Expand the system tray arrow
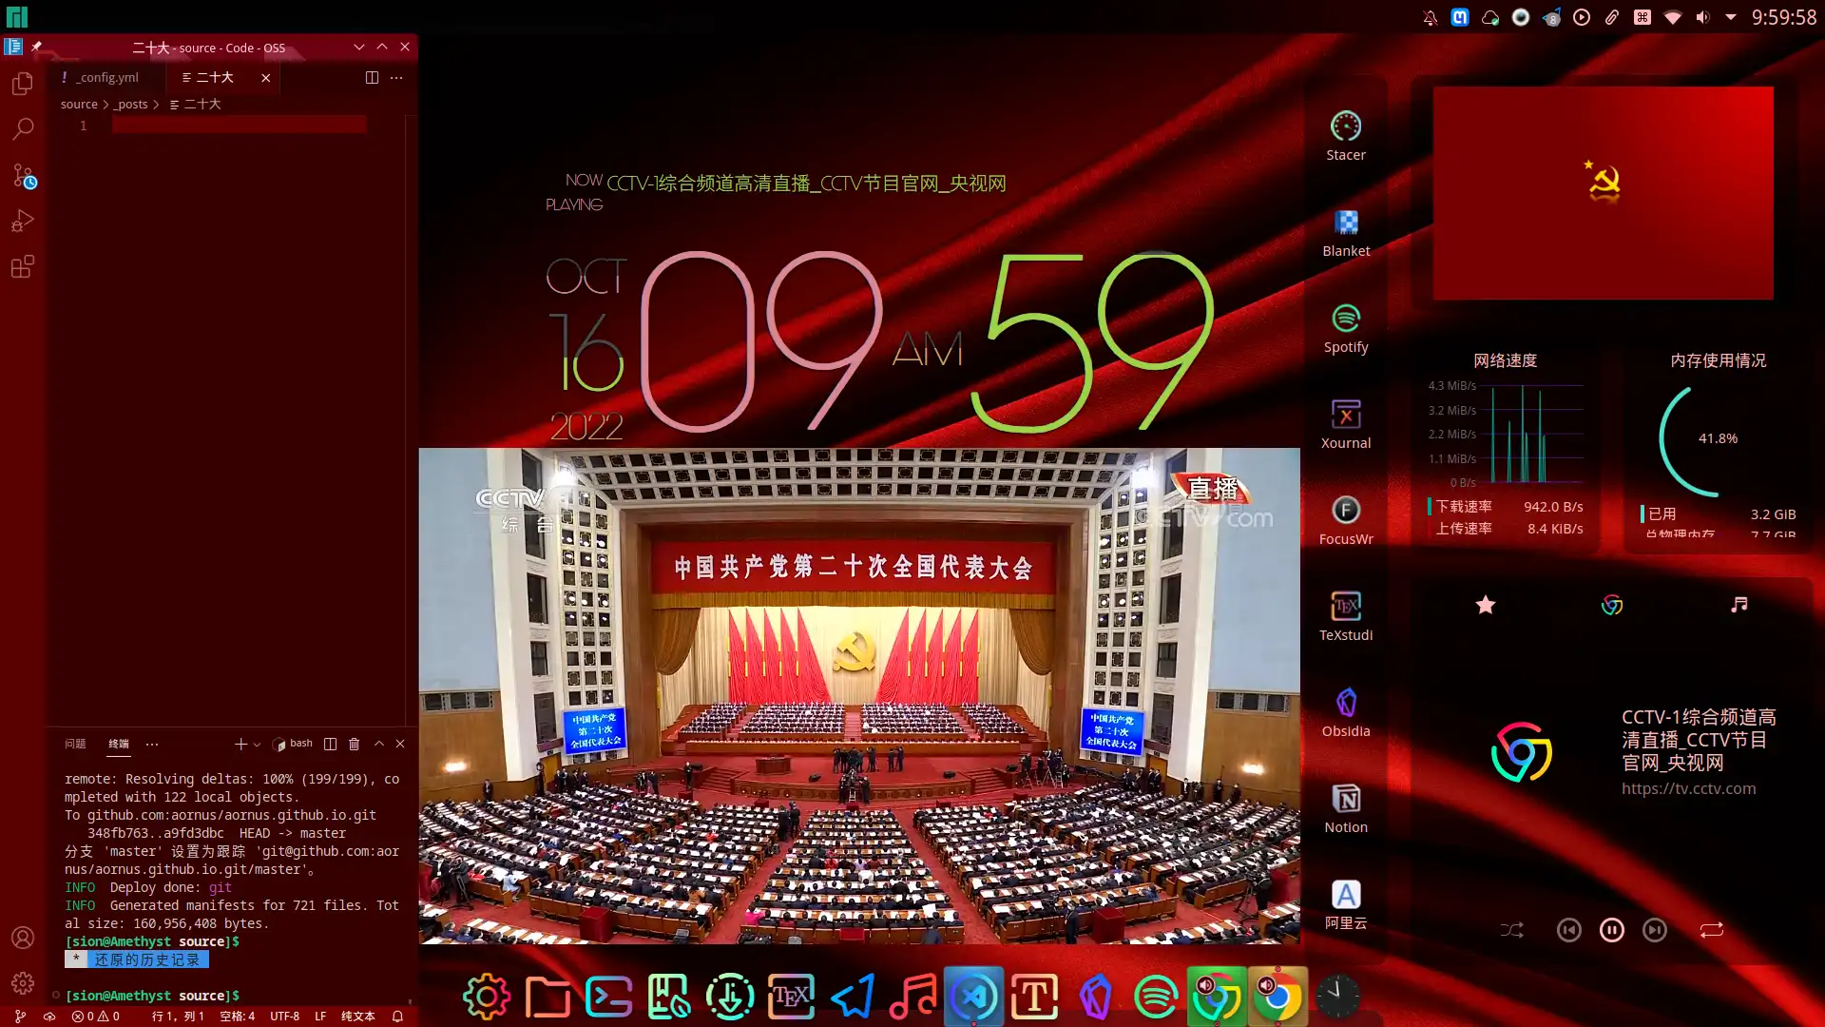 pos(1731,17)
